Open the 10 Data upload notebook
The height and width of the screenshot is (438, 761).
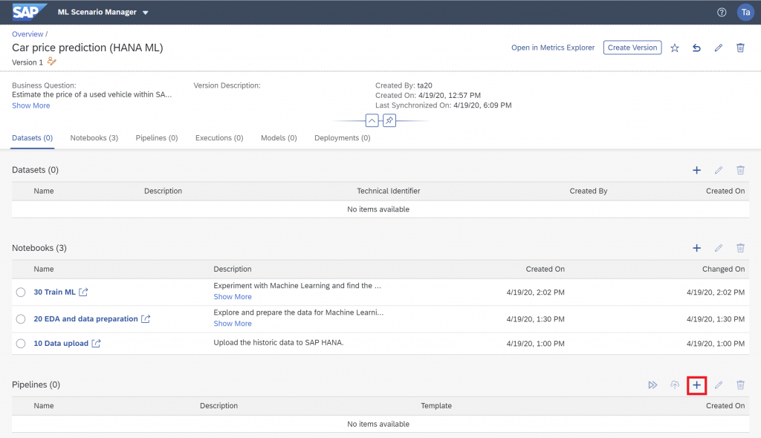(61, 344)
